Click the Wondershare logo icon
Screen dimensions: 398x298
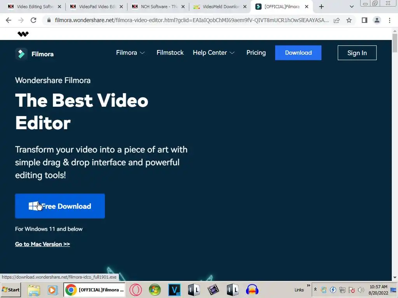[x=23, y=34]
